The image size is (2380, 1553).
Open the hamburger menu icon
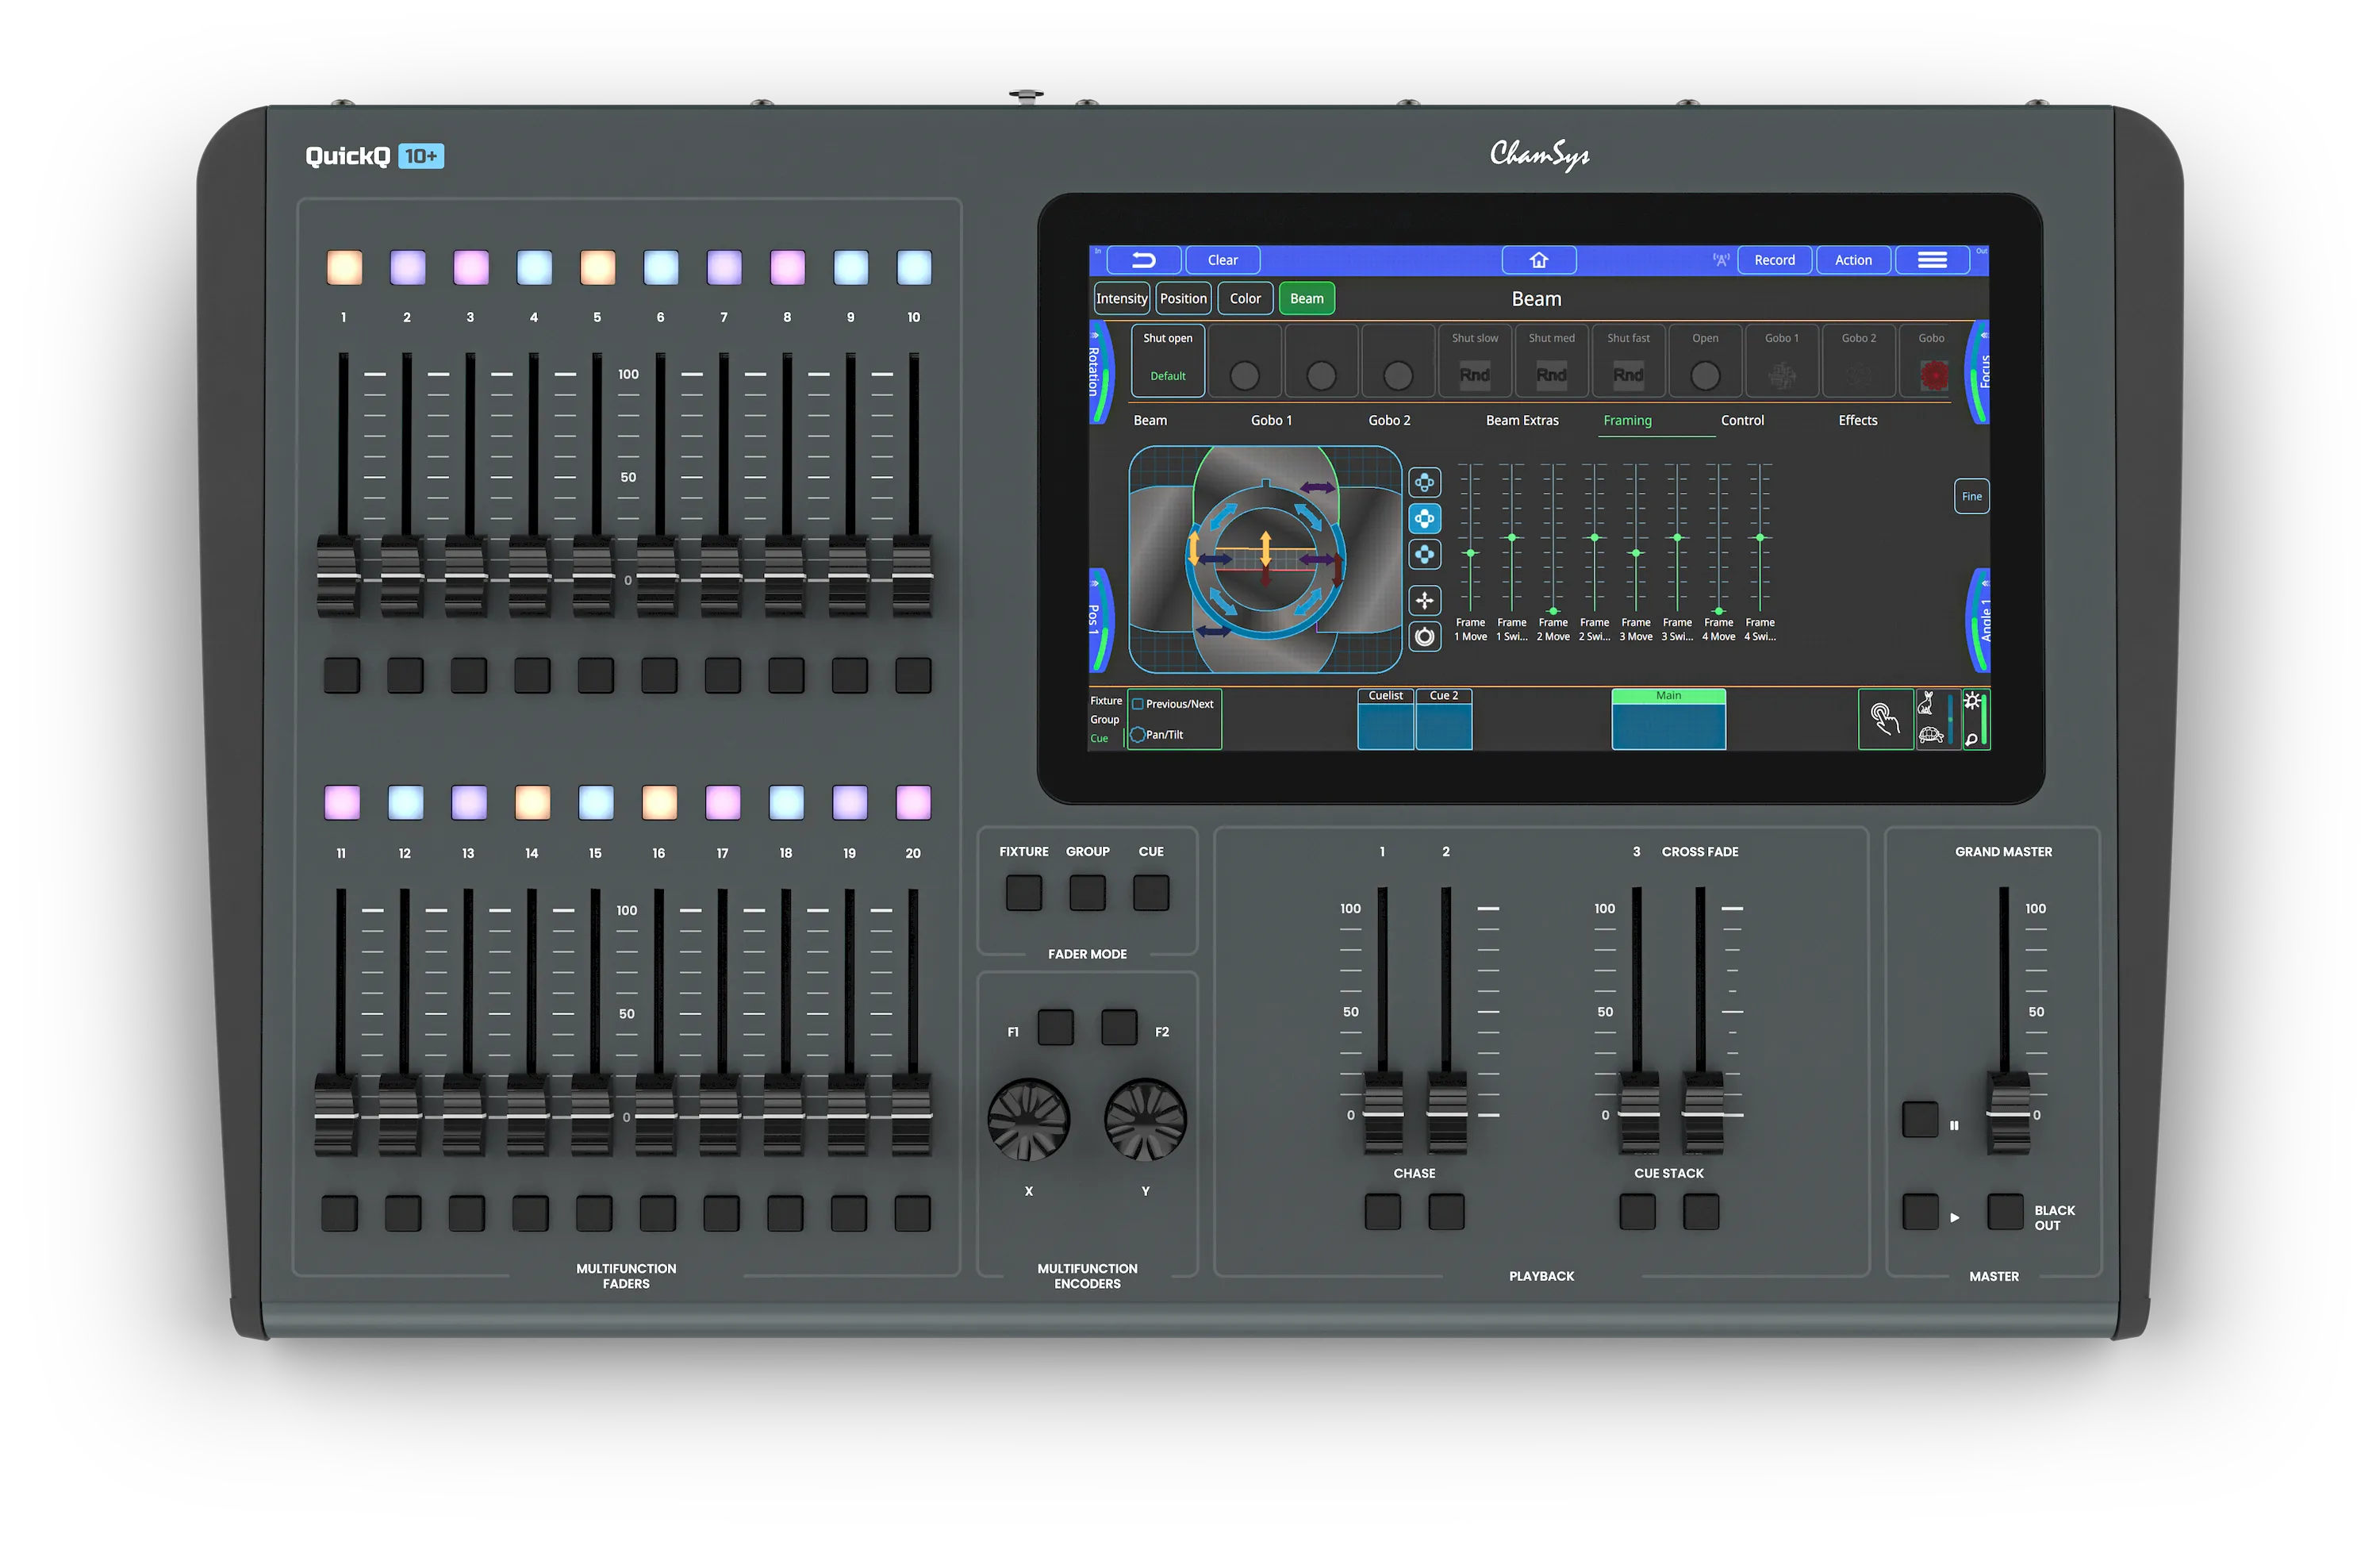coord(1931,260)
